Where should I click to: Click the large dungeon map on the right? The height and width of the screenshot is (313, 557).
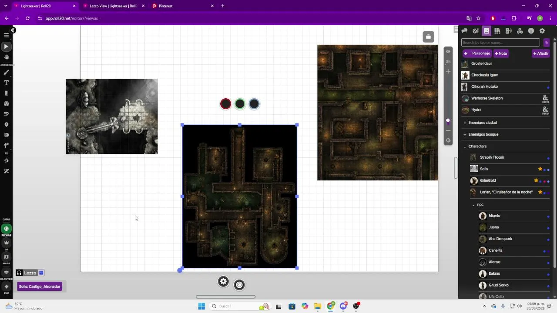[377, 113]
